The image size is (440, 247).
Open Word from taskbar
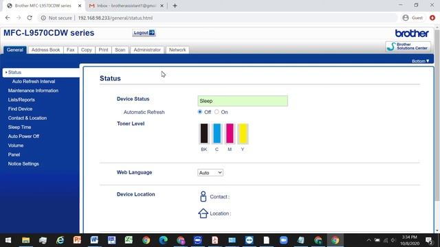(94, 240)
